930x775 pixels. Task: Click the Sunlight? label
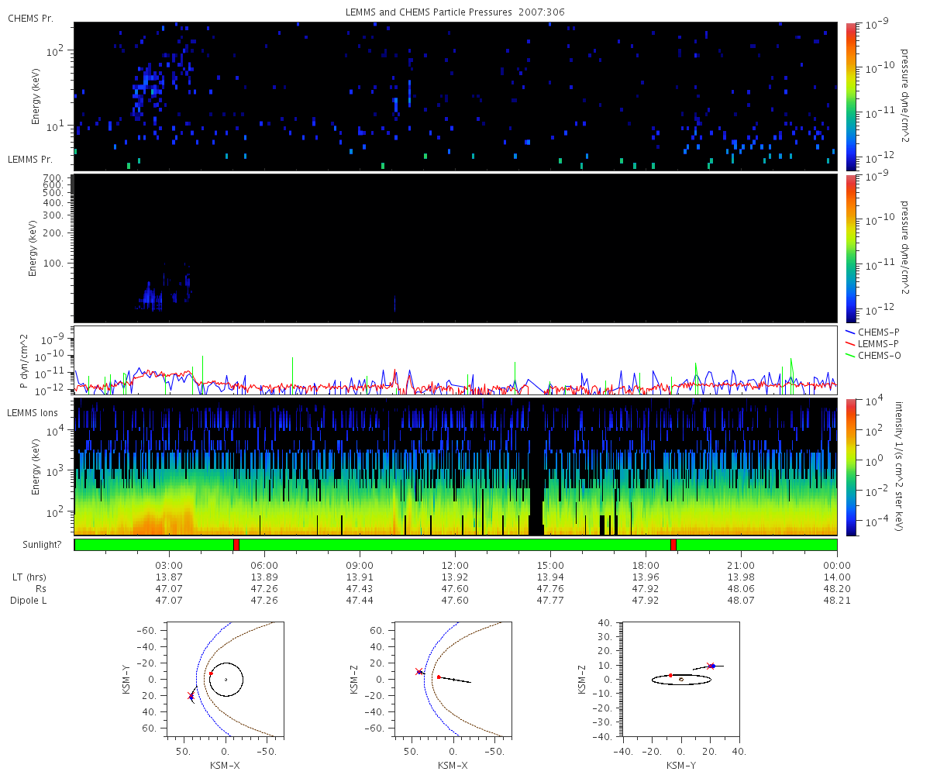[x=35, y=545]
